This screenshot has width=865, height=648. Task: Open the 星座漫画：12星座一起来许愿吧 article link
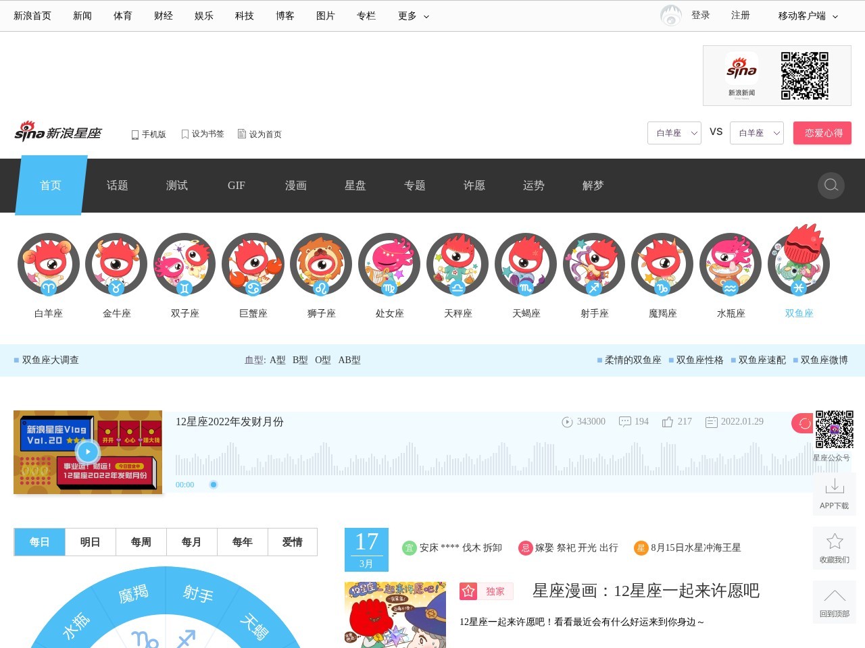pyautogui.click(x=645, y=591)
